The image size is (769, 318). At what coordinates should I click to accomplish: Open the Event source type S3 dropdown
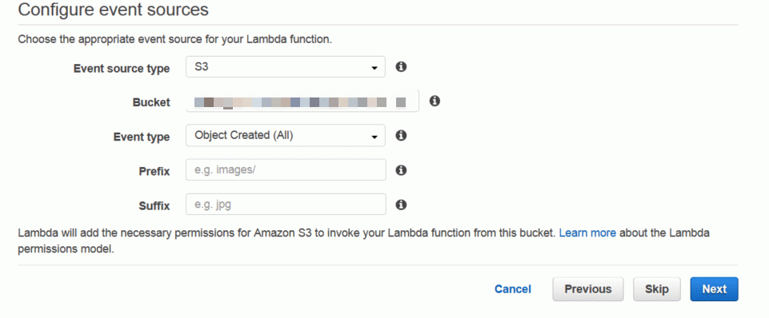(286, 67)
